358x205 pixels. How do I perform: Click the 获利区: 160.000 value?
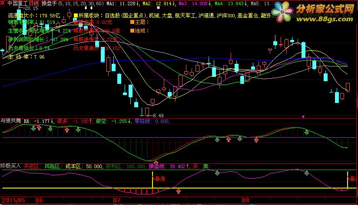coord(126,166)
